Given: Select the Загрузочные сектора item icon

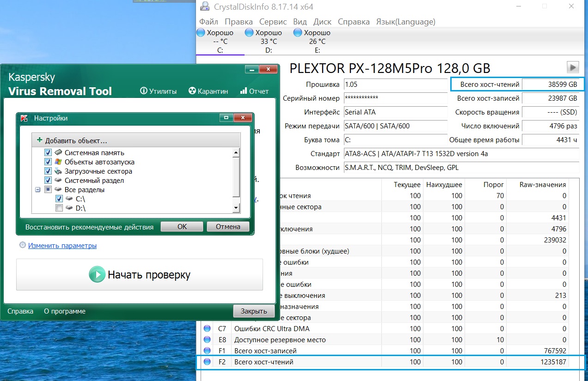Looking at the screenshot, I should coord(58,171).
